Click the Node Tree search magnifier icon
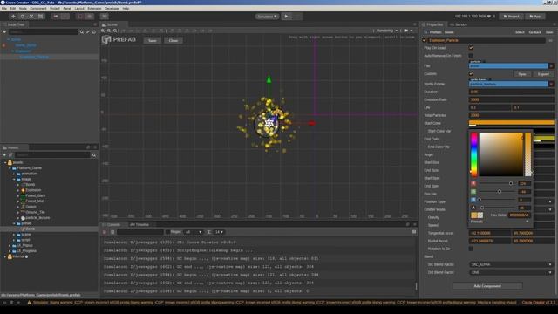The height and width of the screenshot is (314, 558). pyautogui.click(x=81, y=32)
